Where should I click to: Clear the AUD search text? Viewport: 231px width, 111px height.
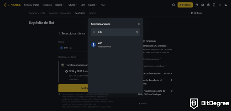137,32
